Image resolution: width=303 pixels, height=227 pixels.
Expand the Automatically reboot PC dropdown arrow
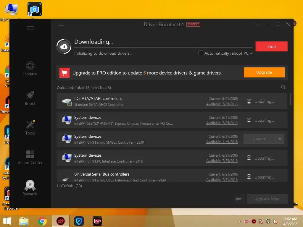(x=251, y=53)
